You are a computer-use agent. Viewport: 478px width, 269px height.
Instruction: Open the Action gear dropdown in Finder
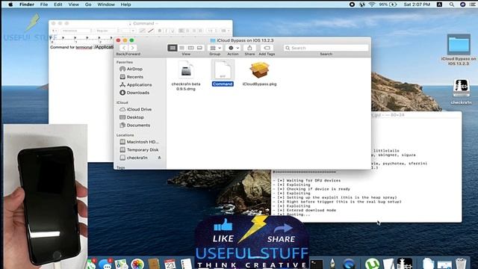tap(233, 48)
